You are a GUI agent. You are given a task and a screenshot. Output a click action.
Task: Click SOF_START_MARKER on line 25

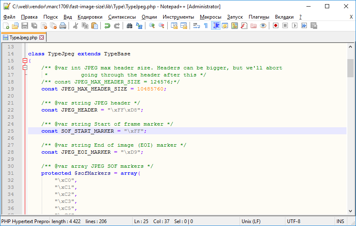click(x=88, y=131)
